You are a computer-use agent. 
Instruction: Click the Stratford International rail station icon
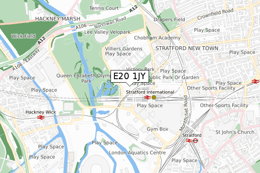(147, 97)
